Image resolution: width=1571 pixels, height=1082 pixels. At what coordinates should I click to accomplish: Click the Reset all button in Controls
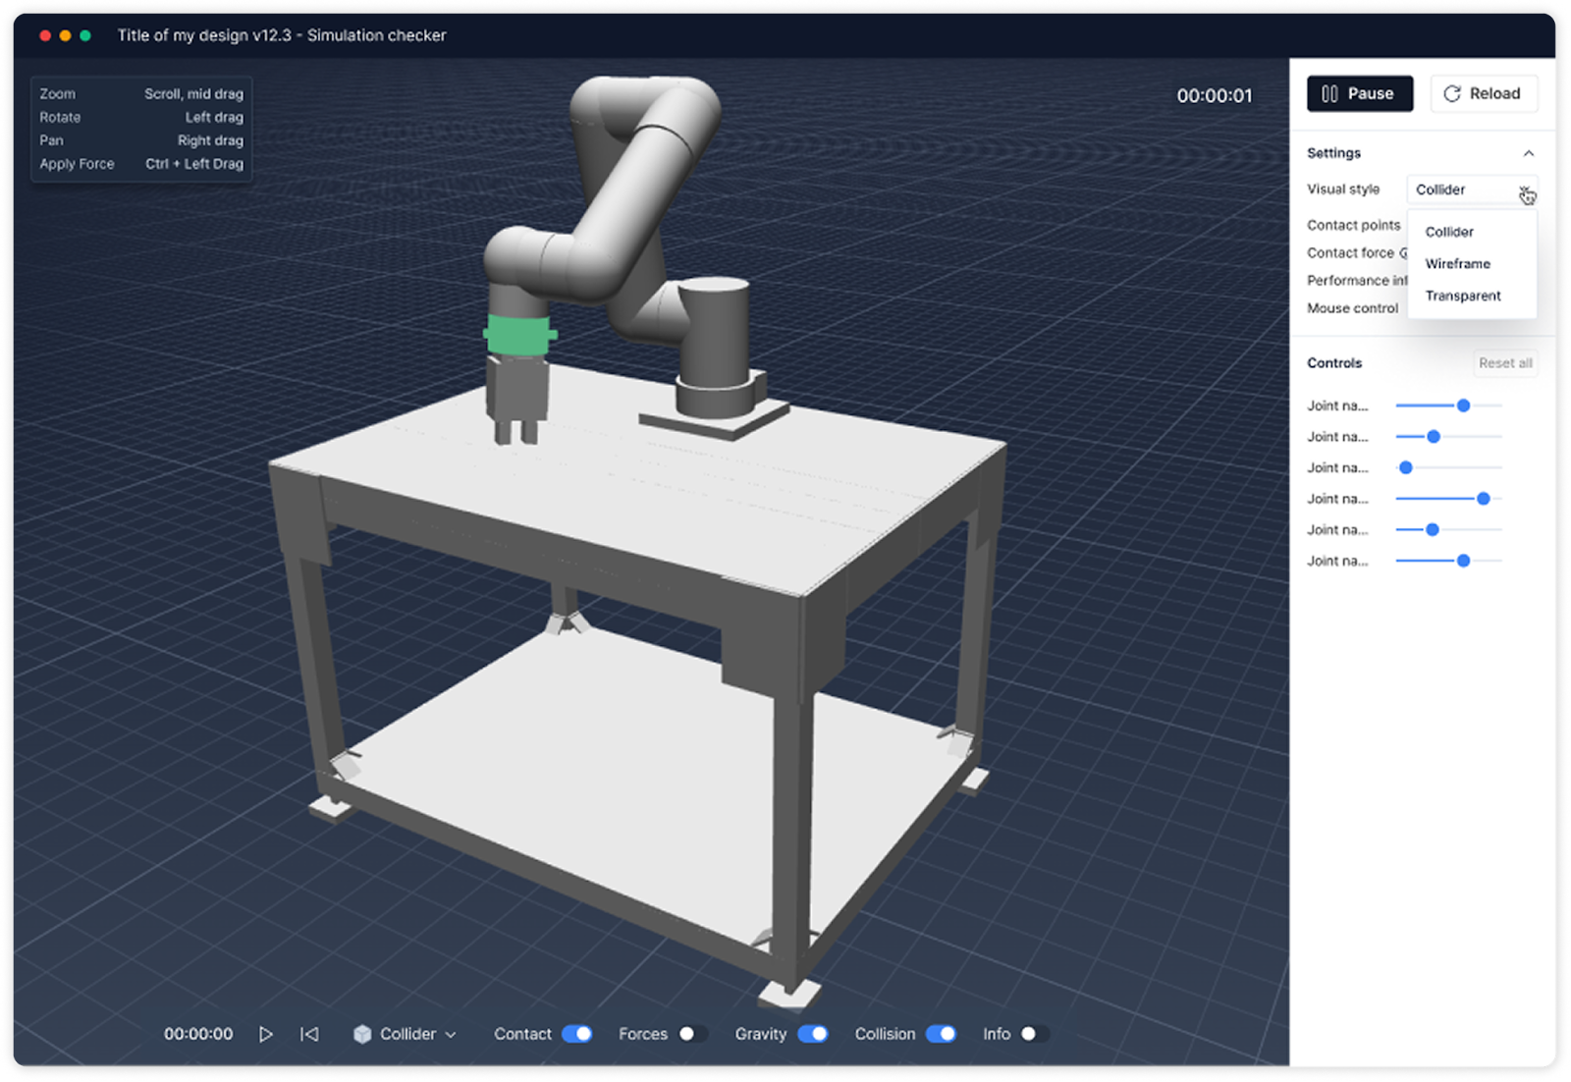click(x=1505, y=362)
